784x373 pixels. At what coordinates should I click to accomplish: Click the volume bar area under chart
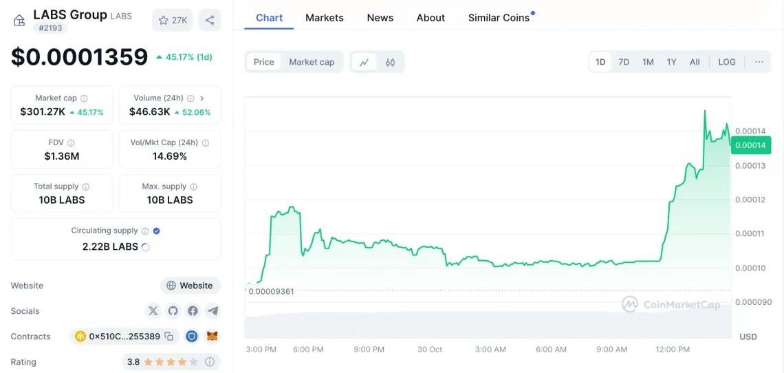(x=488, y=324)
